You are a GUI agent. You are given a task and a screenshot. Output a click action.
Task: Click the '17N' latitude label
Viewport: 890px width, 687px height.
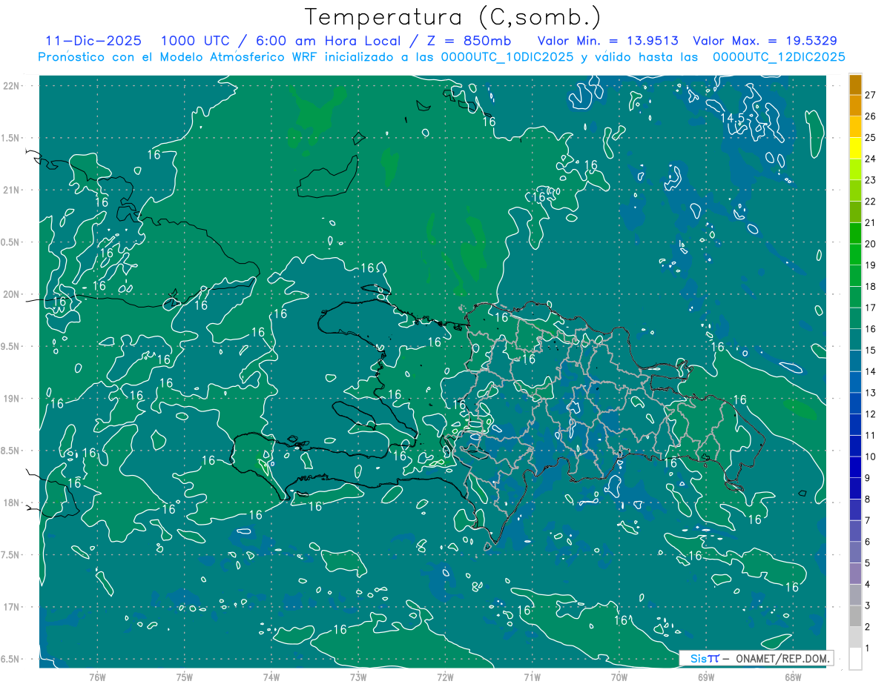pos(12,607)
